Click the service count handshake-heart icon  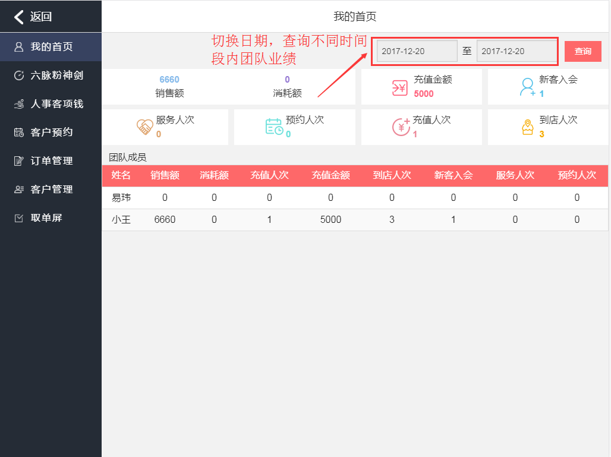pos(144,127)
